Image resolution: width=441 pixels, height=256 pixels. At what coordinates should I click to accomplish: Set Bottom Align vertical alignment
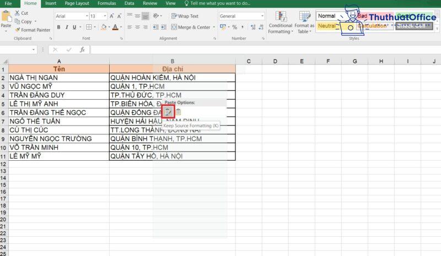pos(145,16)
